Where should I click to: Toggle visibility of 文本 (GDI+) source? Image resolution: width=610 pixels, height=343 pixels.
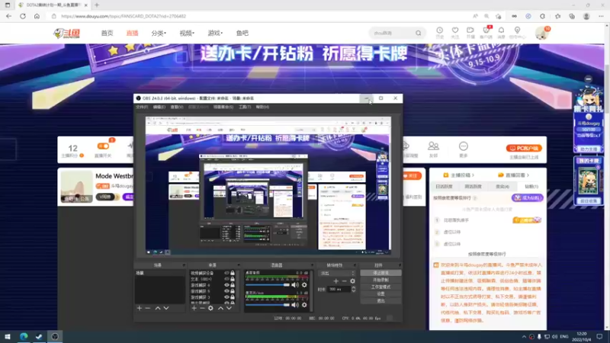click(226, 279)
